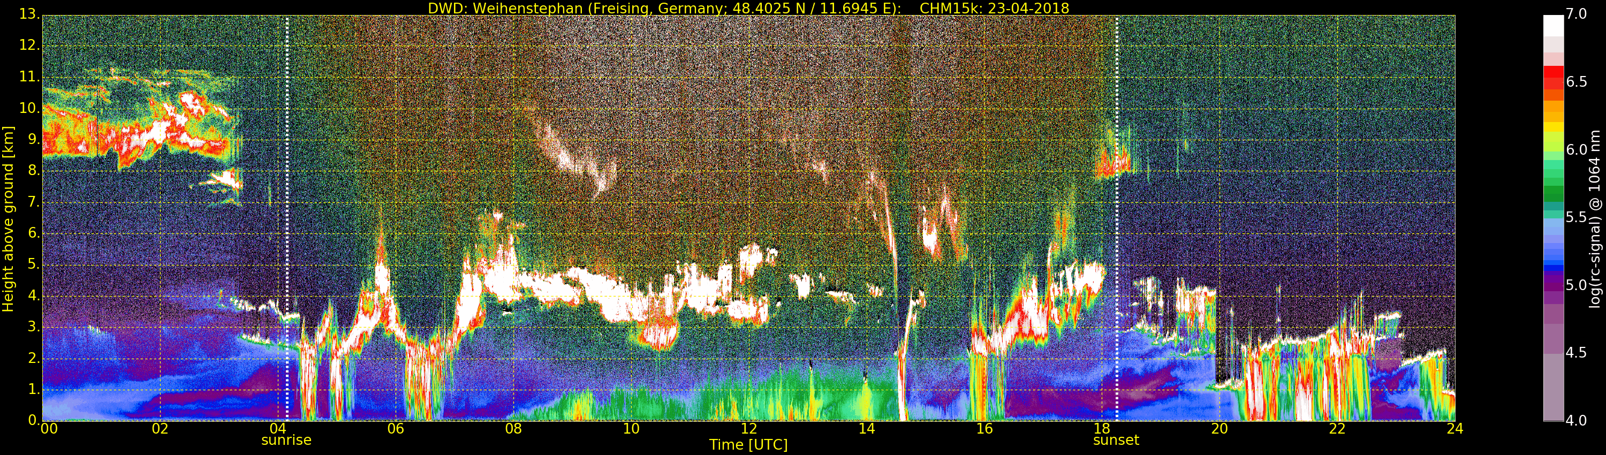Click the "6.0" colorbar tick label

(x=1577, y=149)
